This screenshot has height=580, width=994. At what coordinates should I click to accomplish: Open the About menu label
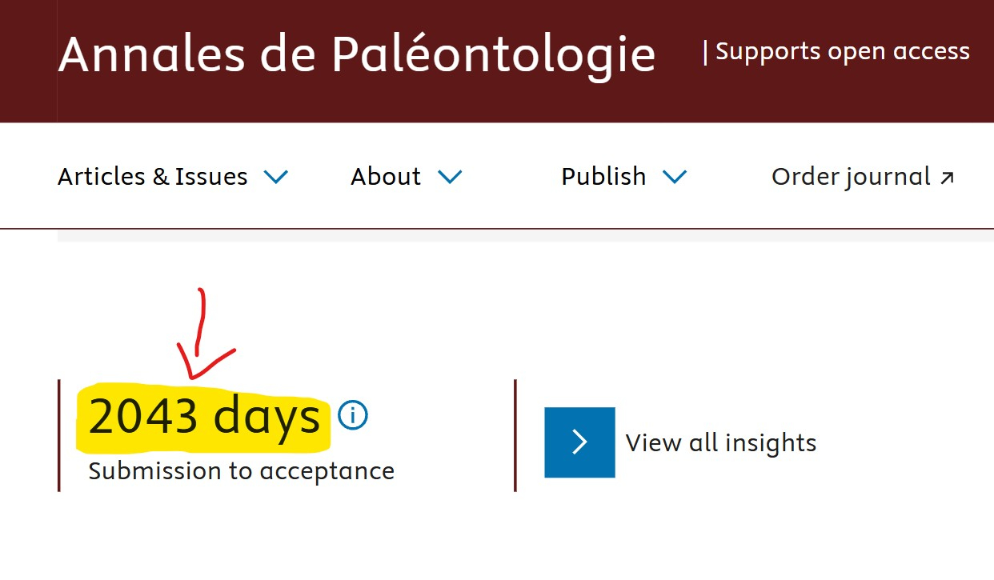pos(386,176)
